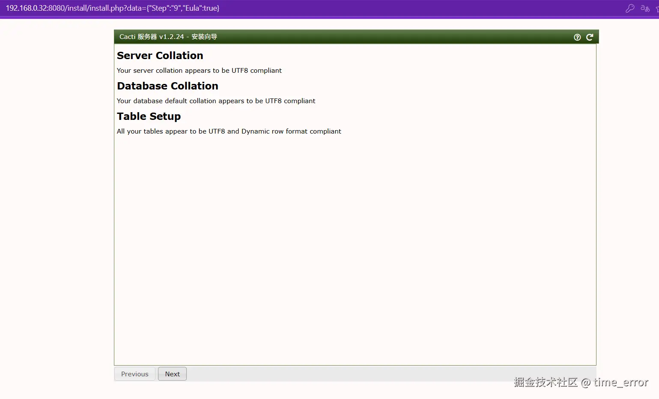The width and height of the screenshot is (659, 399).
Task: Select the browser address bar URL
Action: tap(111, 8)
